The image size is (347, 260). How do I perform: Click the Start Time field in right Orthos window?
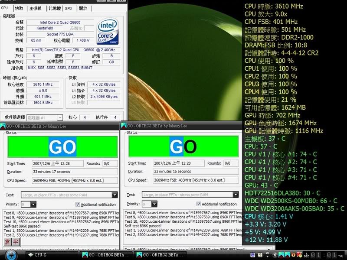click(179, 163)
